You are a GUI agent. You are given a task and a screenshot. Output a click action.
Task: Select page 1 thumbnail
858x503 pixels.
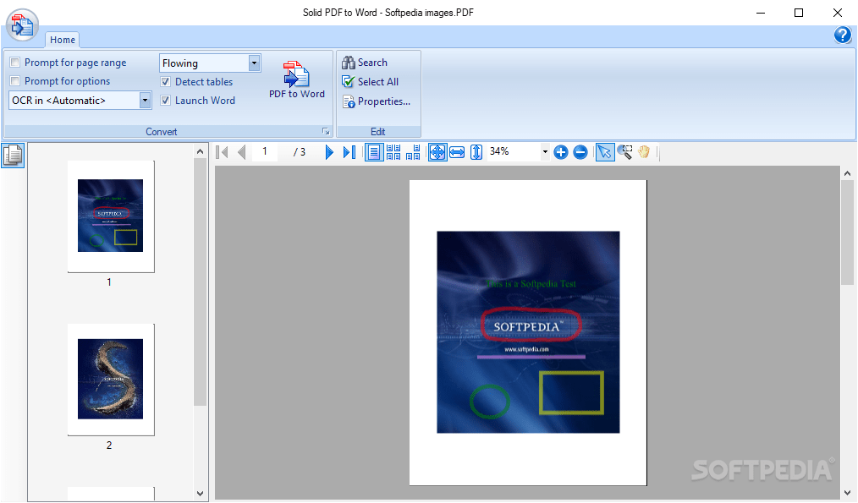pyautogui.click(x=111, y=216)
